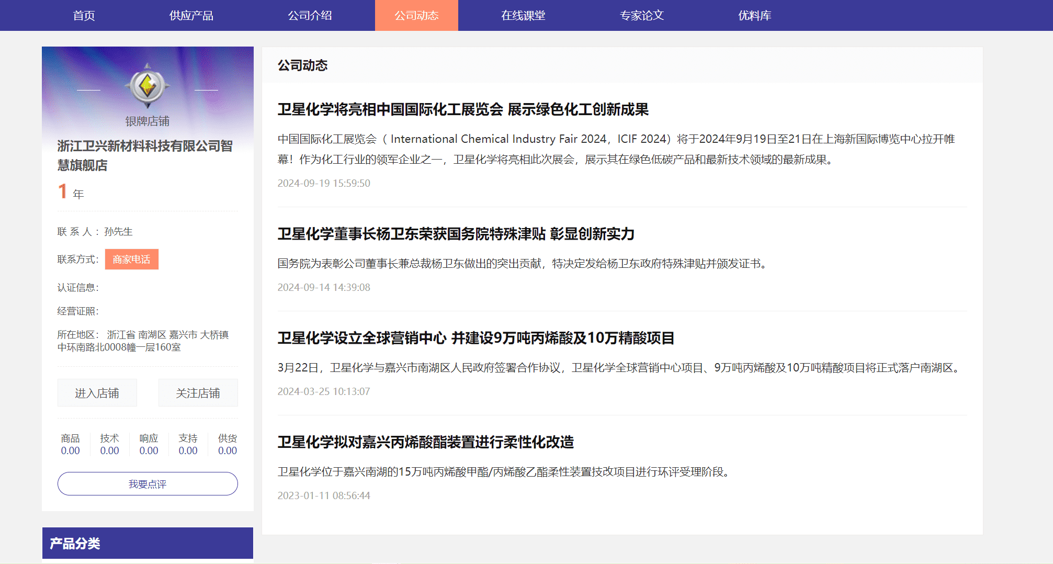
Task: Click the 商家电话 contact button
Action: [131, 260]
